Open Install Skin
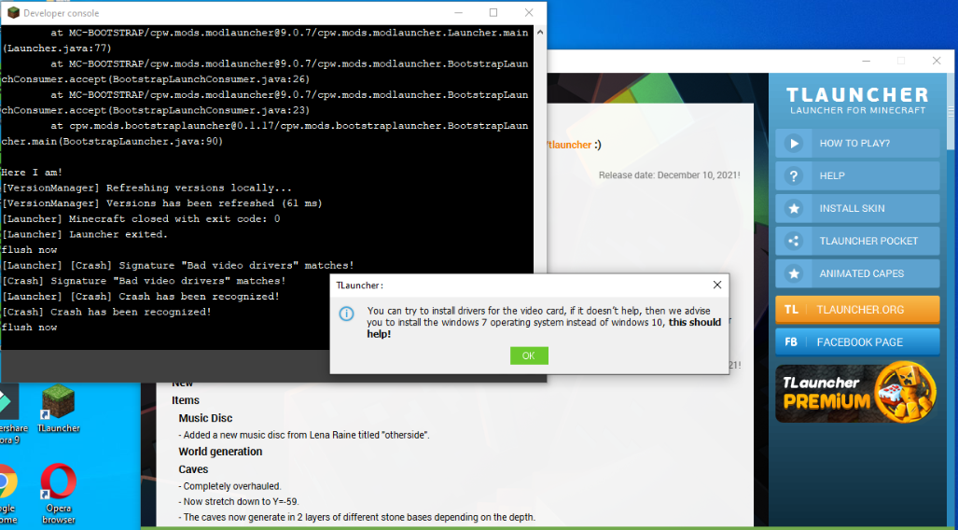 click(x=857, y=208)
